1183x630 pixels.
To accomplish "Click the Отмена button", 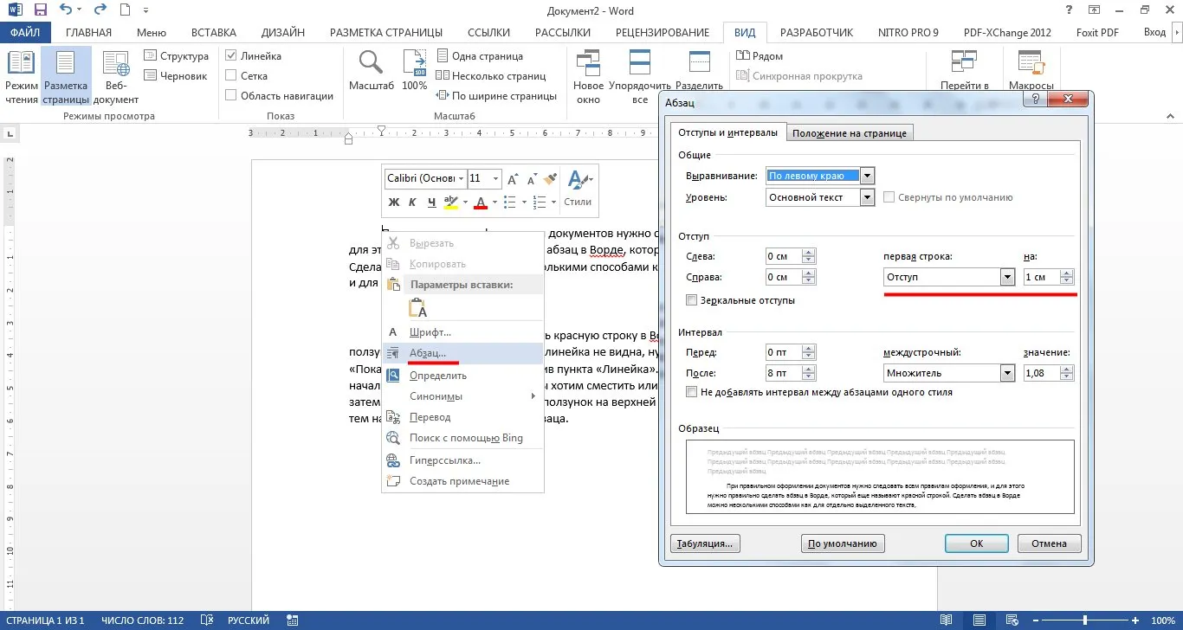I will [1049, 543].
